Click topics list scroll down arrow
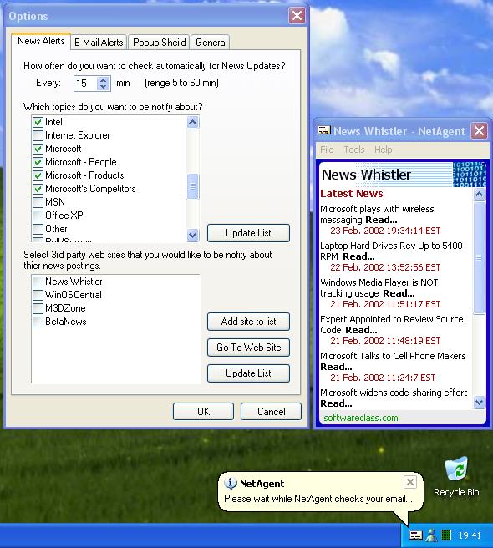 193,236
